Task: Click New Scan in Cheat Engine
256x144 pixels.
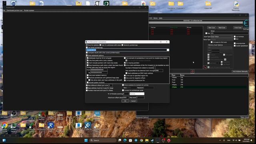Action: (212, 28)
